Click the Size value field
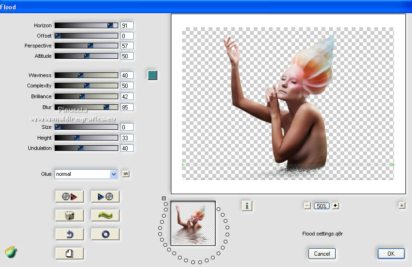 127,127
